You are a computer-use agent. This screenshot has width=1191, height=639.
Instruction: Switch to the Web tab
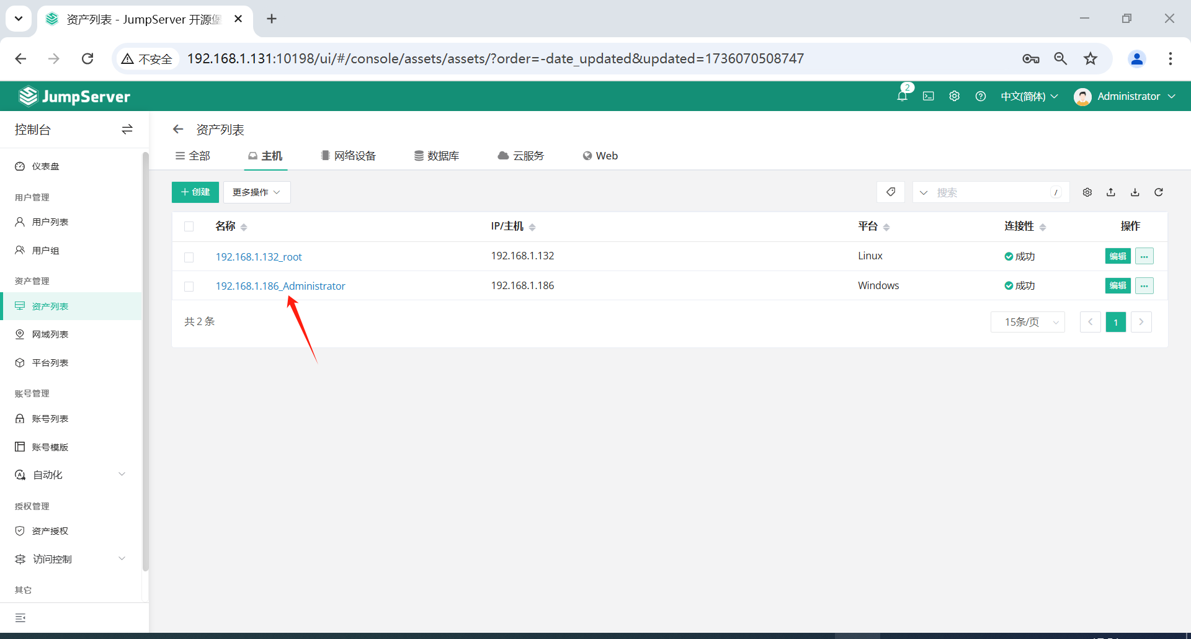600,156
